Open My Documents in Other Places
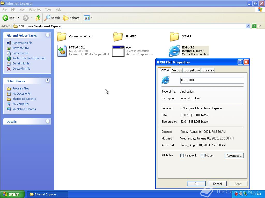Screen dimensions: 265x198 tap(21, 94)
